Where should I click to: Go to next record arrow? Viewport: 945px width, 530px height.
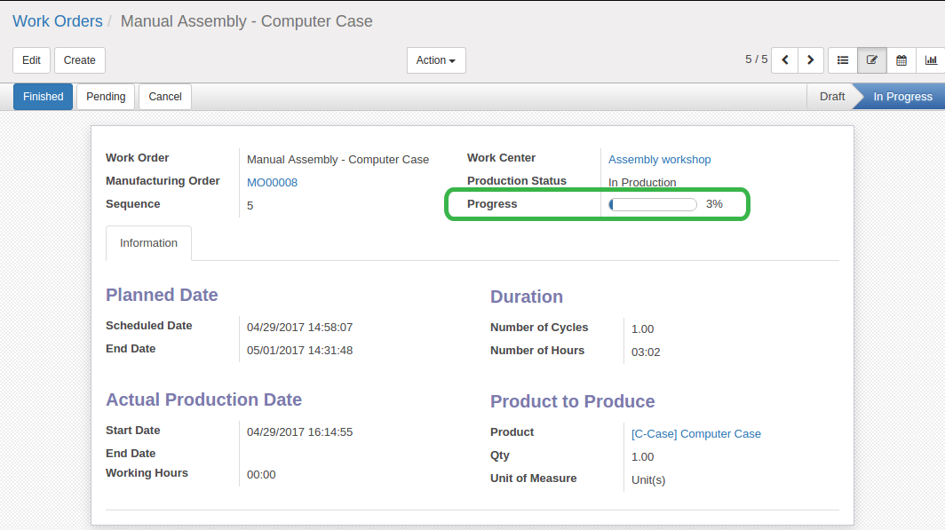click(810, 60)
